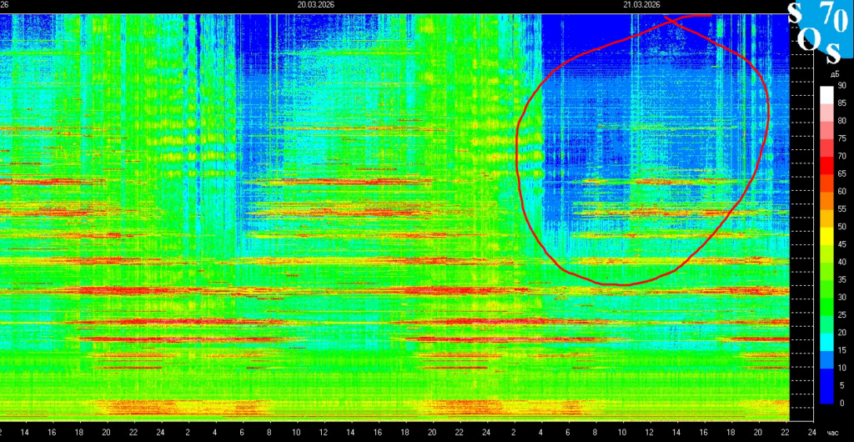The width and height of the screenshot is (854, 442).
Task: Click the 21.03.2026 date label
Action: [641, 5]
